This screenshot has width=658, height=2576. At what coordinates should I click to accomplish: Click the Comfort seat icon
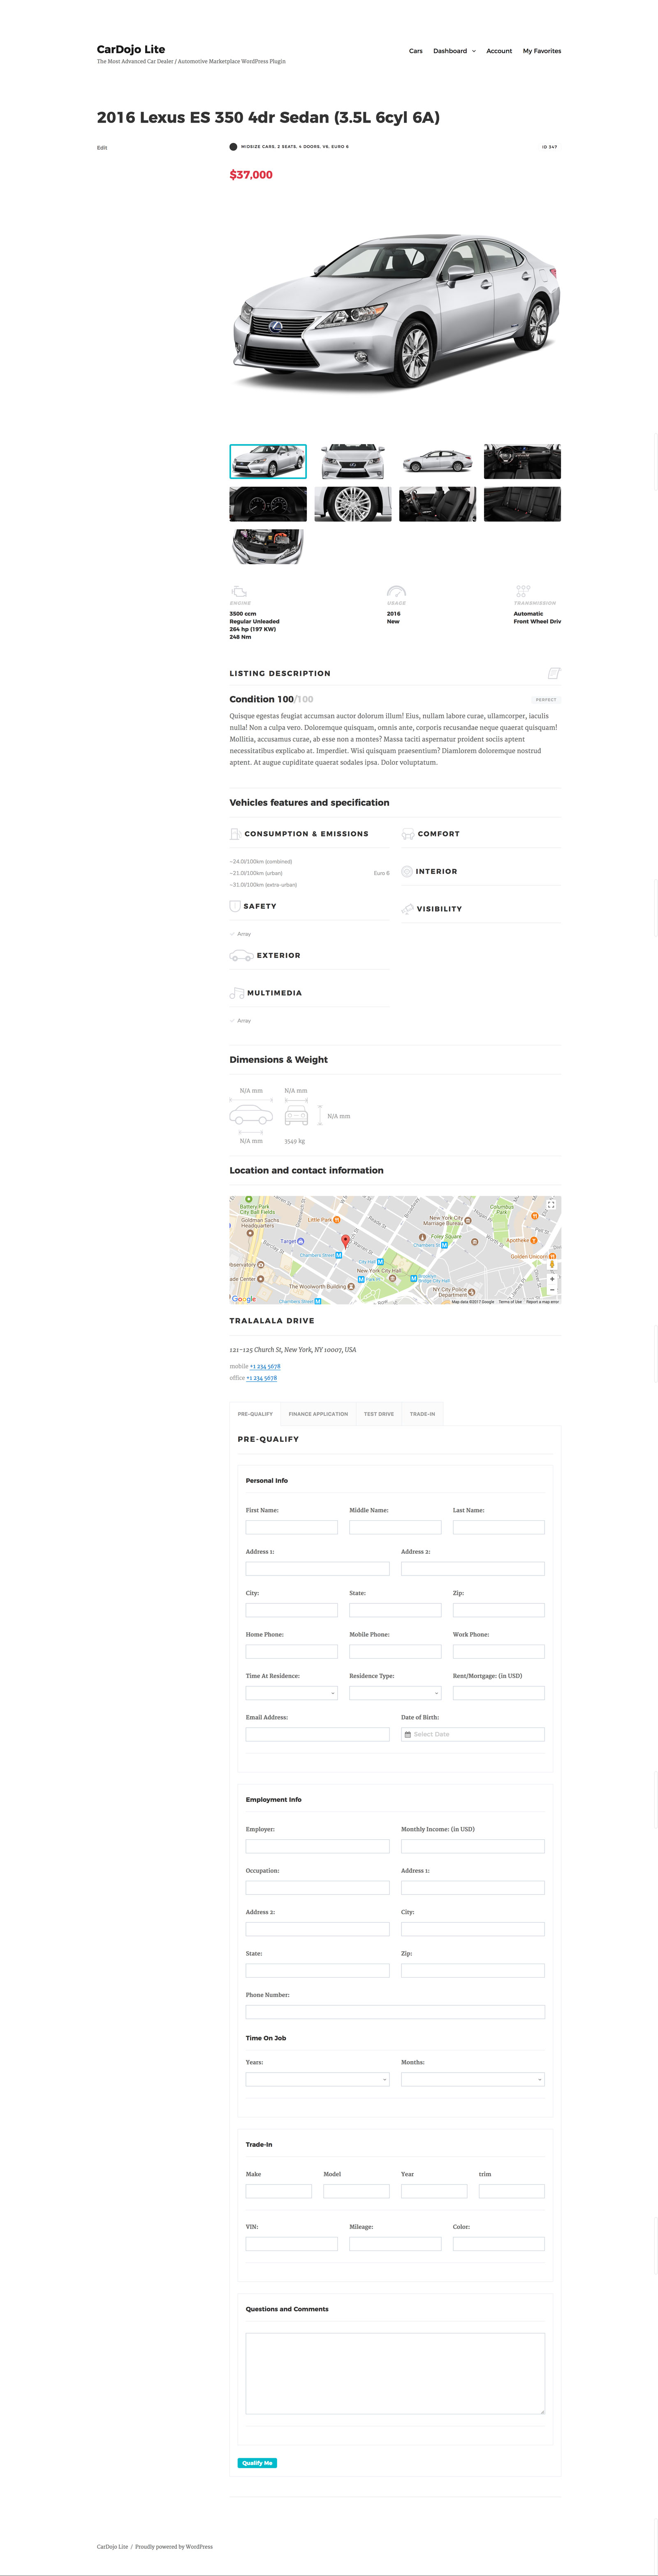tap(408, 834)
